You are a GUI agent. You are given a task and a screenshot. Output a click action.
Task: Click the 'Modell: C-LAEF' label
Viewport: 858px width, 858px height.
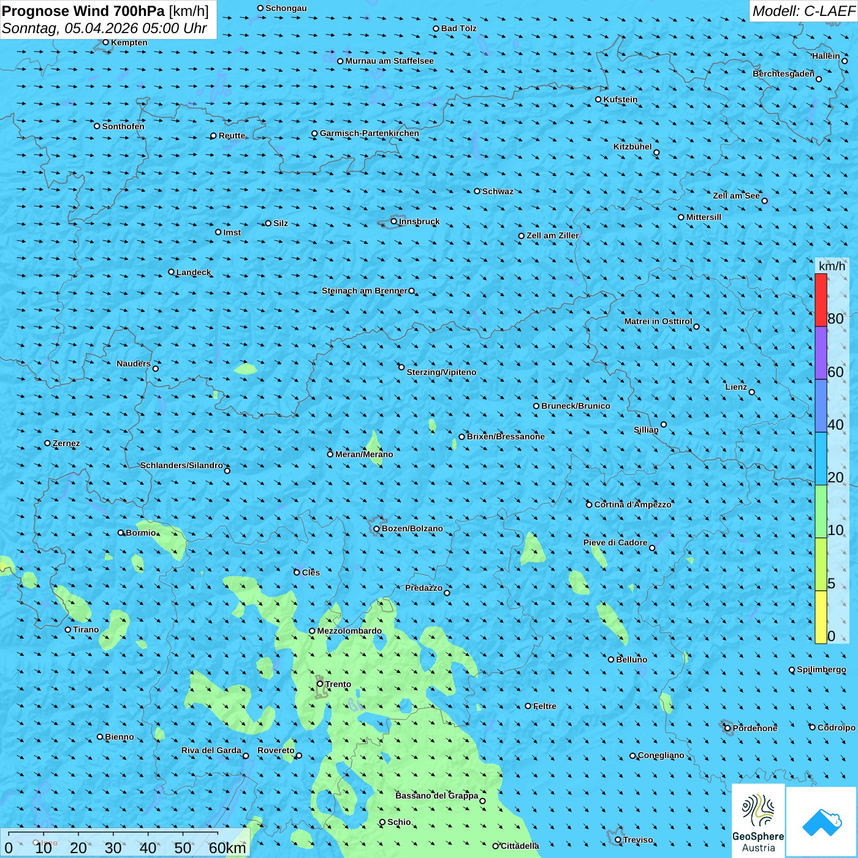click(803, 11)
